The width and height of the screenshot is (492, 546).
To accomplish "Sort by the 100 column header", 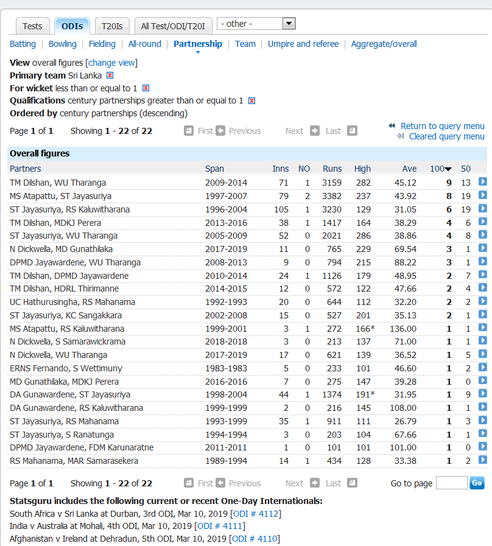I will 440,169.
